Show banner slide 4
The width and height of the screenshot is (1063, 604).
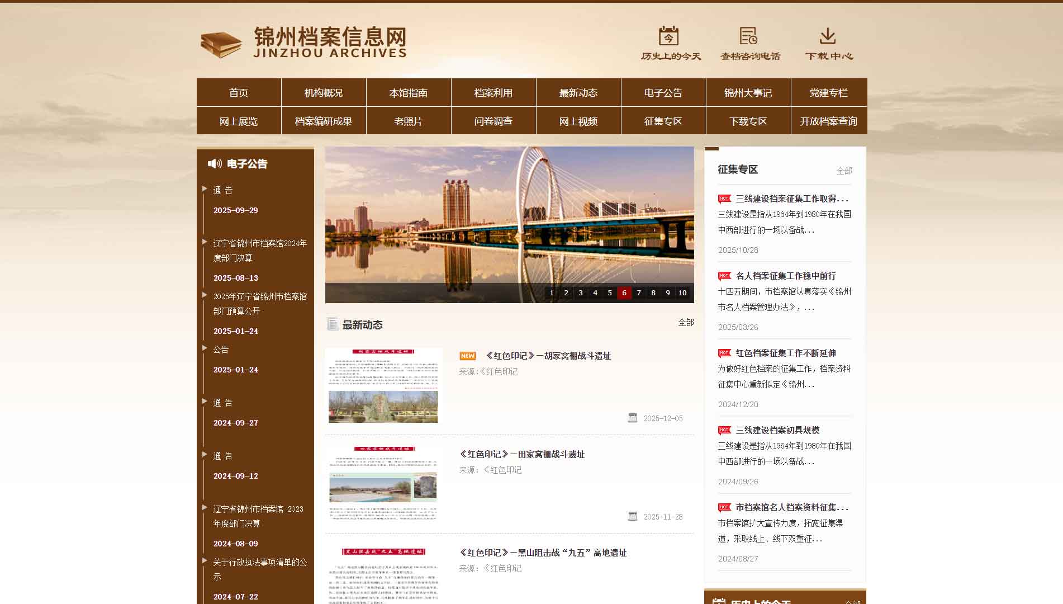(x=595, y=292)
